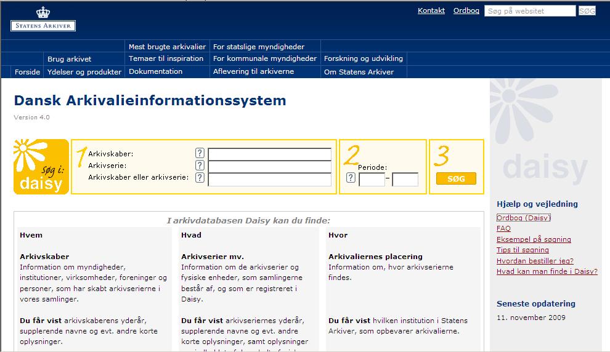Click the 'Hvem' column heading

pos(31,235)
